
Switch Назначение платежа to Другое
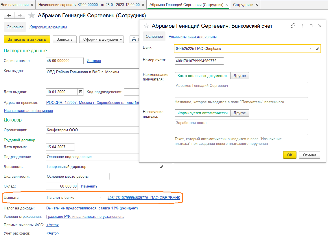(240, 113)
